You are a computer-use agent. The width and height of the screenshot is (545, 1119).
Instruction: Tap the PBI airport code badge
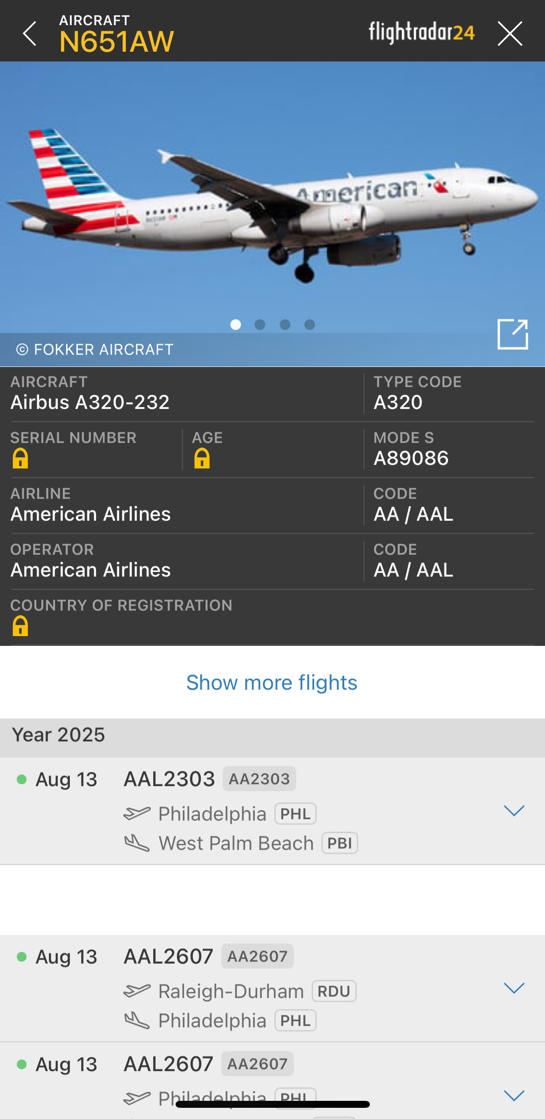click(340, 843)
